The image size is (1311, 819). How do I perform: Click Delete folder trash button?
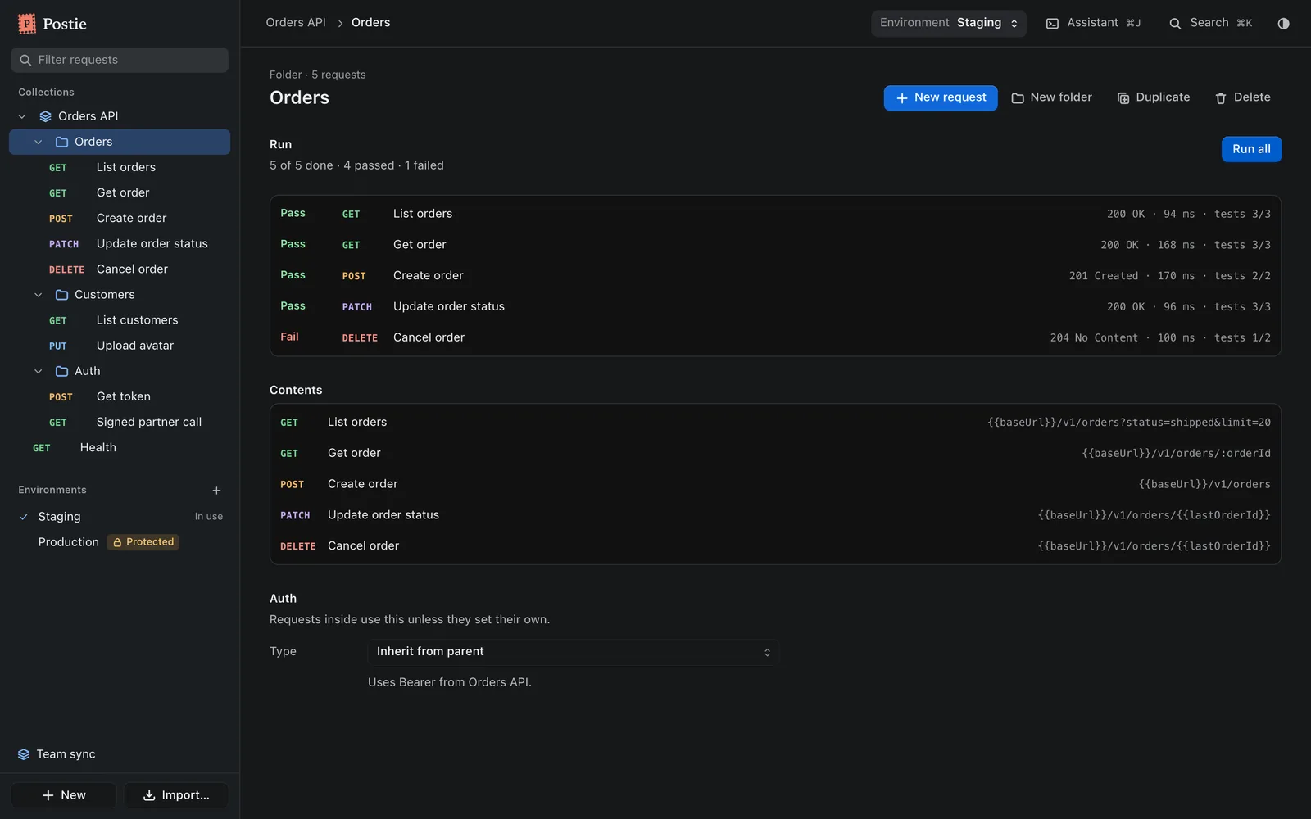point(1242,97)
